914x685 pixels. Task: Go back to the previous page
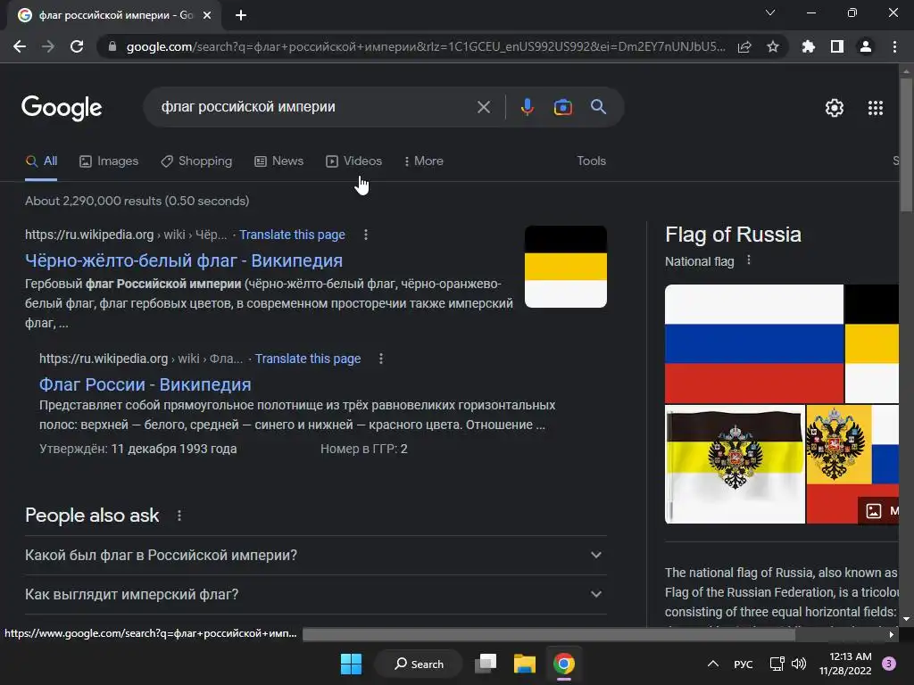pos(20,46)
